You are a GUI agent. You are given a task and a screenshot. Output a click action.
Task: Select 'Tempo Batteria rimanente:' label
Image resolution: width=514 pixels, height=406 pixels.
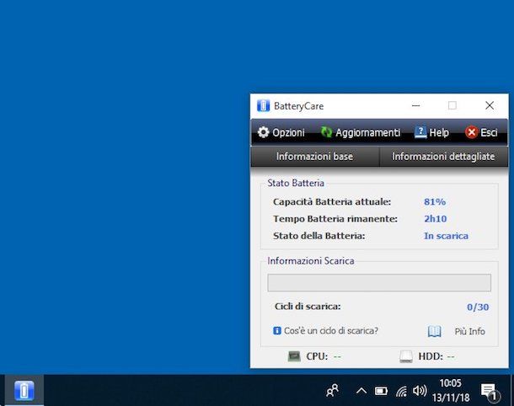click(335, 219)
